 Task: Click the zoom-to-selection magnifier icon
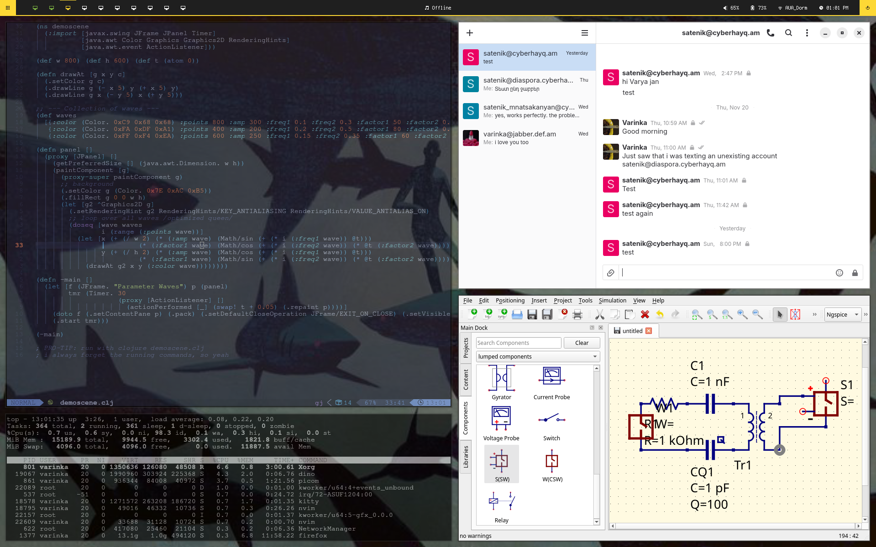coord(712,314)
